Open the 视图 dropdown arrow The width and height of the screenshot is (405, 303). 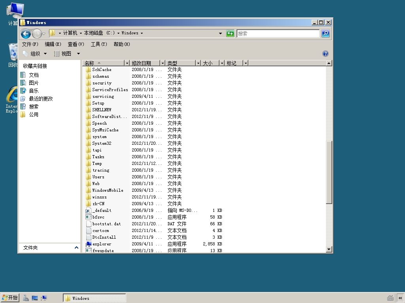click(78, 54)
